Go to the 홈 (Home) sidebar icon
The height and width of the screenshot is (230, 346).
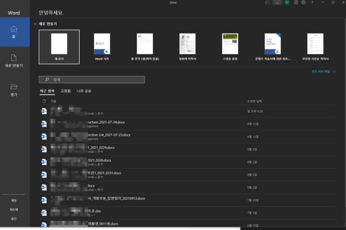point(14,32)
